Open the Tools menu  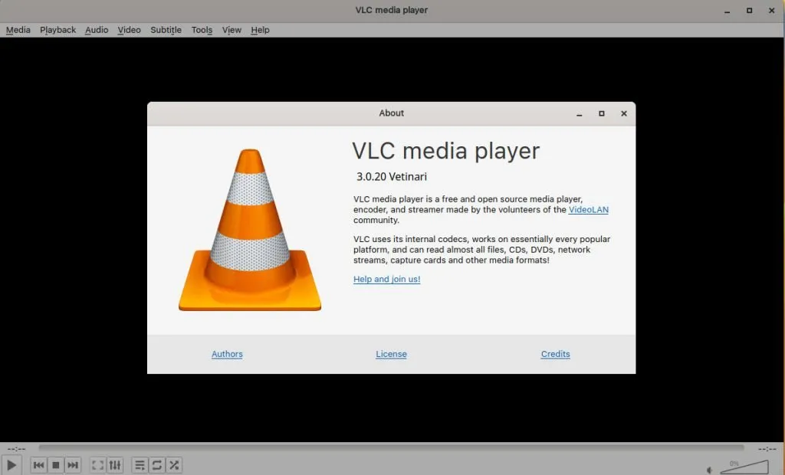pyautogui.click(x=202, y=30)
